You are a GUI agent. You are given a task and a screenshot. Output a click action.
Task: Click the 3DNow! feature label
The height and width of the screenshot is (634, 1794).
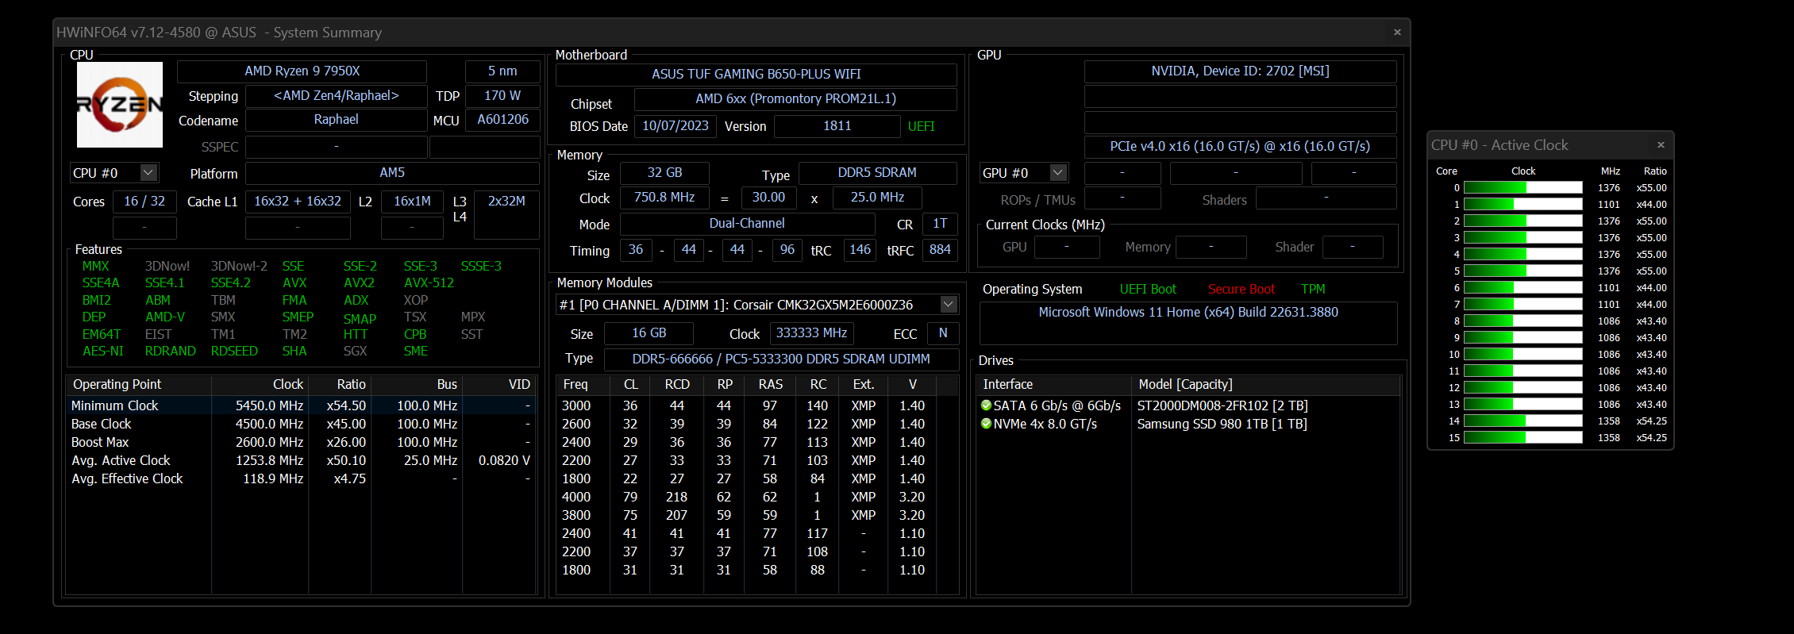(167, 267)
